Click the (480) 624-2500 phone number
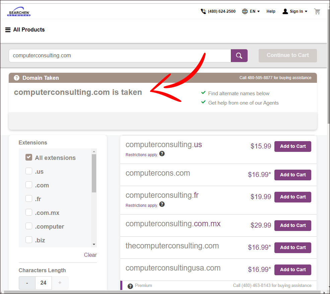 [x=221, y=11]
